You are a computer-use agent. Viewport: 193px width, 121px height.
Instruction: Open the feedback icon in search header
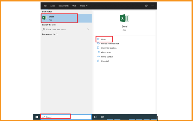(146, 6)
